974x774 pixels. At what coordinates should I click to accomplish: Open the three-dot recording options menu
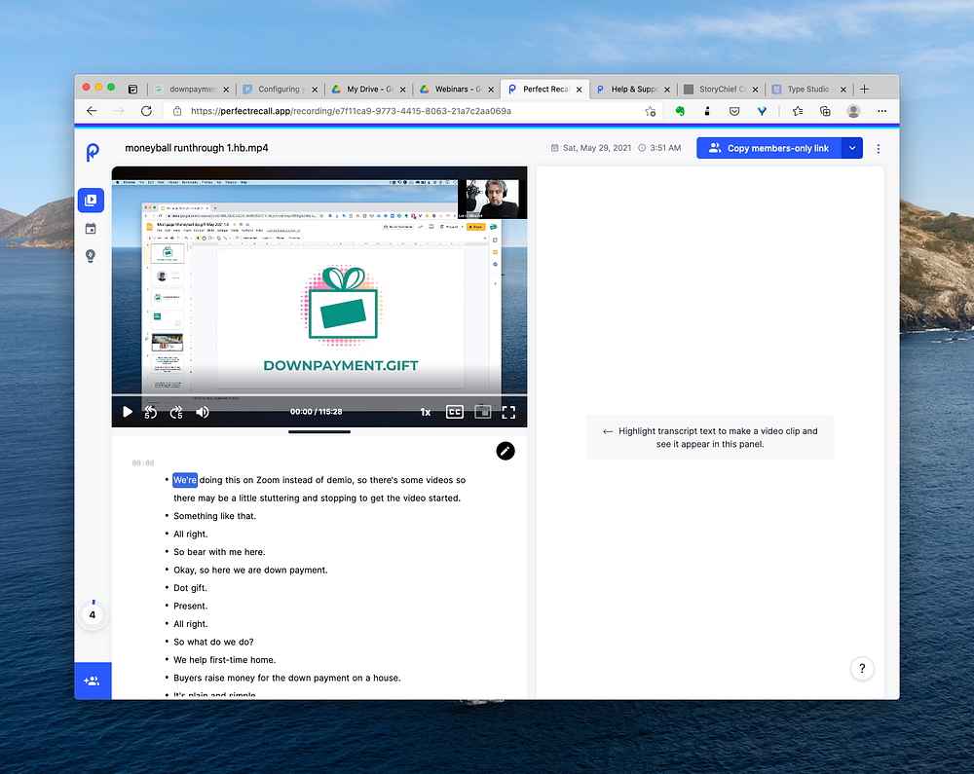pos(879,148)
